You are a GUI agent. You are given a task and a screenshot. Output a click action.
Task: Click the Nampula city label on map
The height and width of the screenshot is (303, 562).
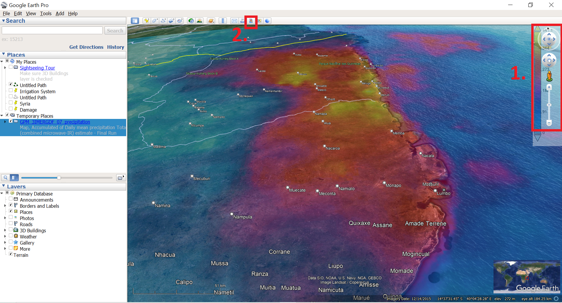(x=243, y=217)
